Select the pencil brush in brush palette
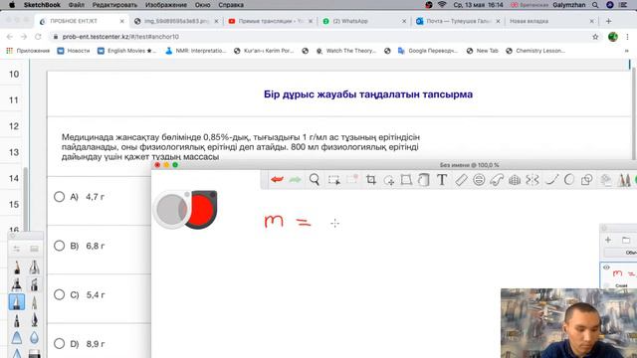 click(17, 268)
